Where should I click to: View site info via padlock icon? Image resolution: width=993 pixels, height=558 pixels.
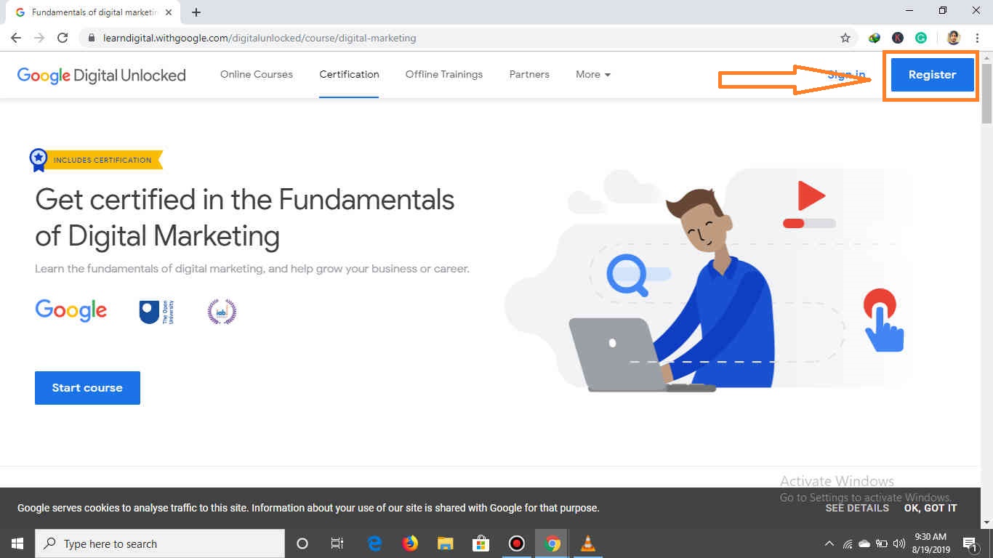click(x=91, y=38)
